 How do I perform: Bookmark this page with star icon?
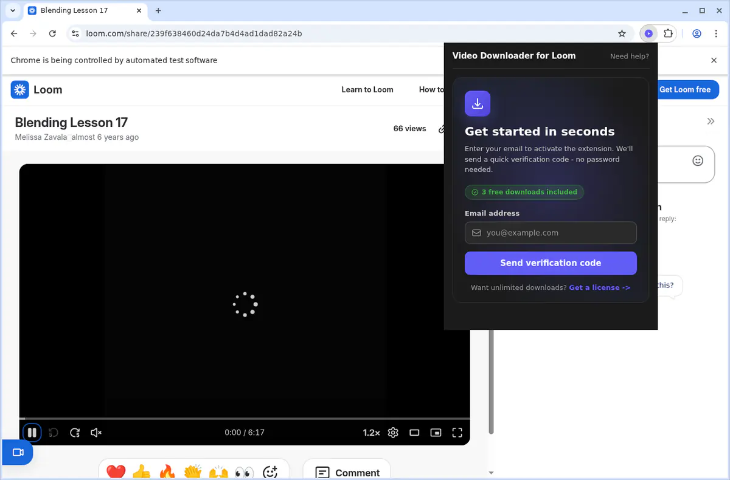click(622, 33)
